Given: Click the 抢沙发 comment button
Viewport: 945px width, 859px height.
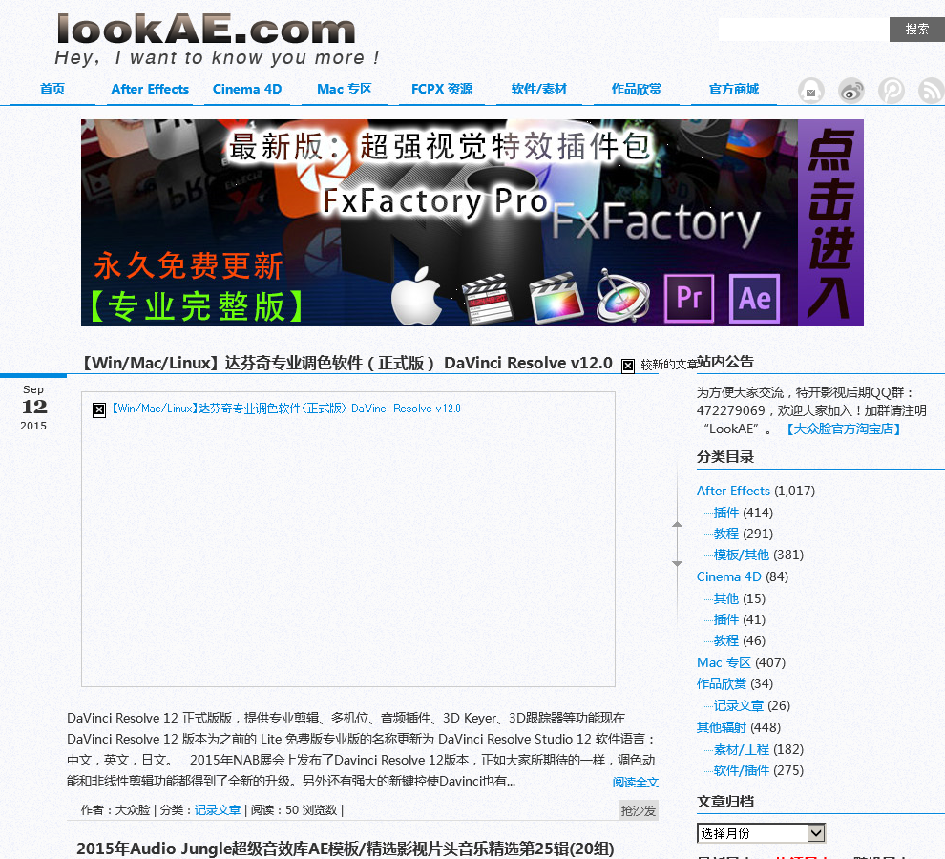Looking at the screenshot, I should coord(639,810).
